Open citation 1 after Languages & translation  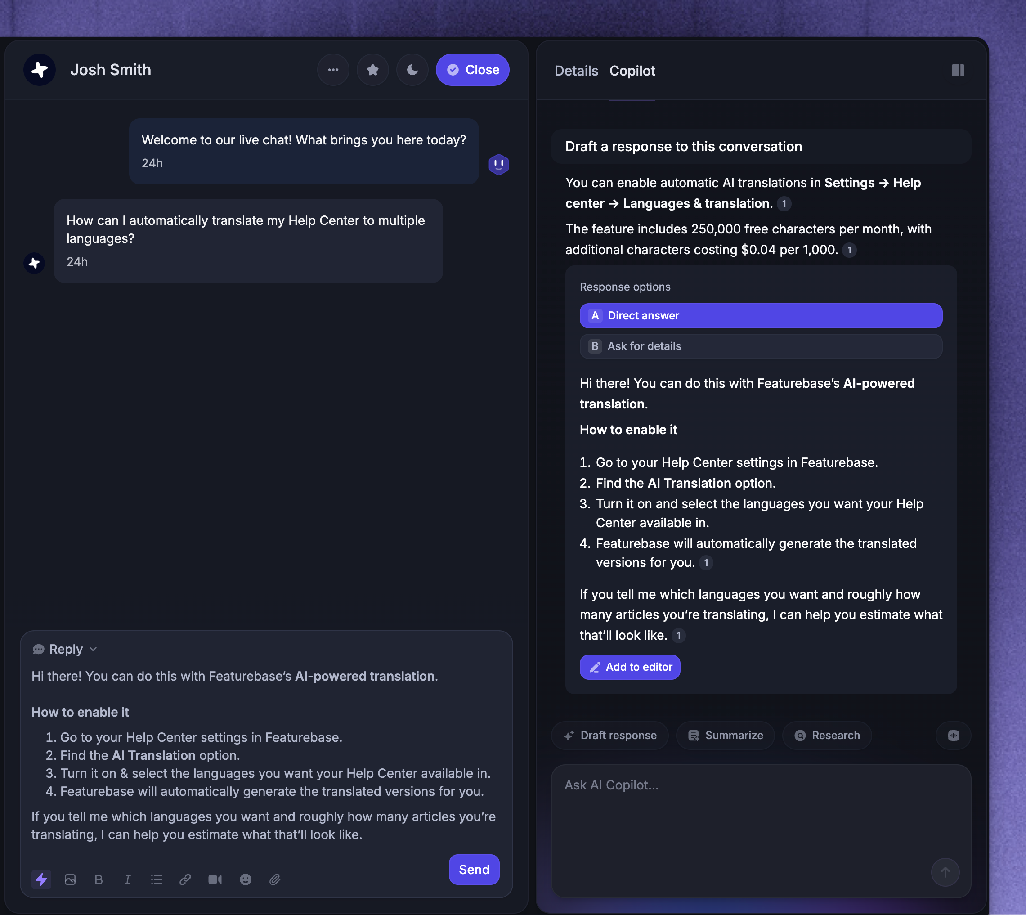pyautogui.click(x=784, y=204)
